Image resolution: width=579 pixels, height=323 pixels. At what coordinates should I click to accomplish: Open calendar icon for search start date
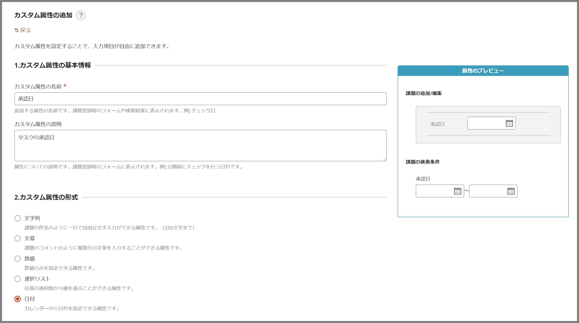tap(457, 191)
